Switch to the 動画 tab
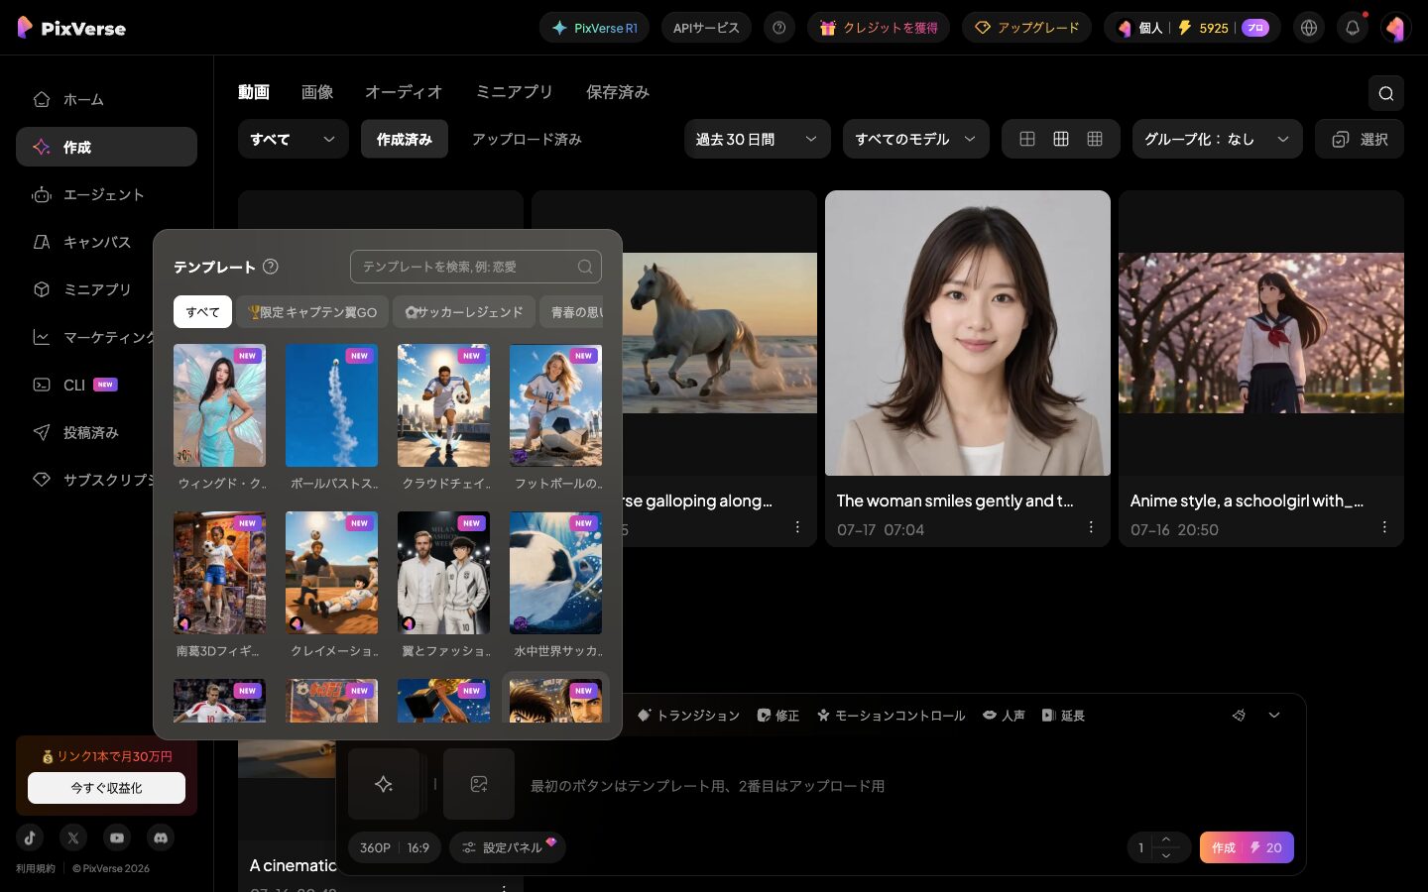 tap(254, 92)
